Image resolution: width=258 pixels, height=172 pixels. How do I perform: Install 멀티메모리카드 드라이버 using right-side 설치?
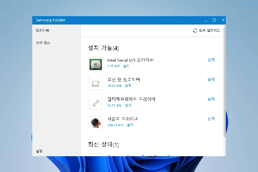pyautogui.click(x=211, y=99)
